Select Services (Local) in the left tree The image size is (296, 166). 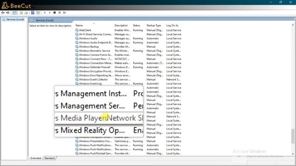pyautogui.click(x=15, y=19)
